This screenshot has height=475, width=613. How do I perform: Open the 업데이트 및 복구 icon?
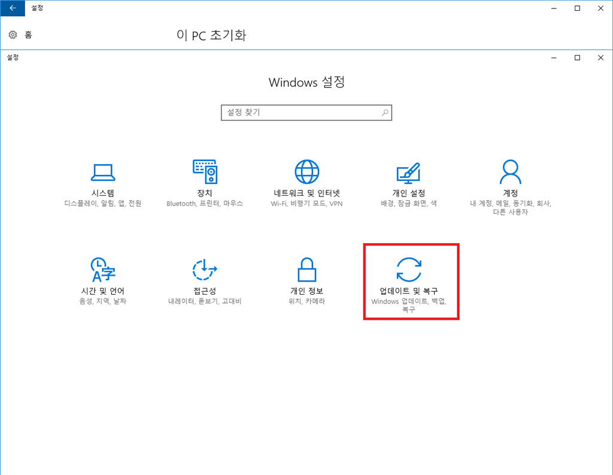click(x=409, y=270)
